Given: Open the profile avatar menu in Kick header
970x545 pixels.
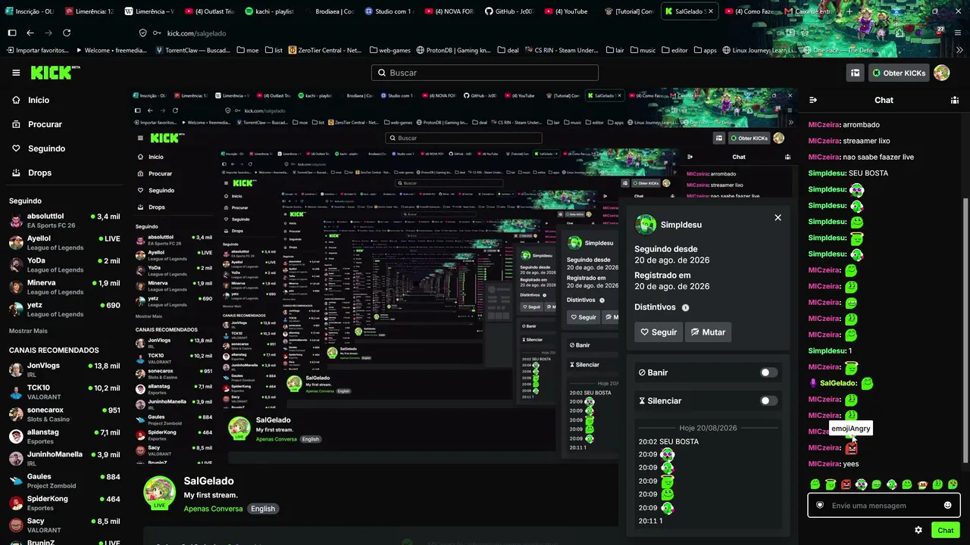Looking at the screenshot, I should click(x=941, y=73).
